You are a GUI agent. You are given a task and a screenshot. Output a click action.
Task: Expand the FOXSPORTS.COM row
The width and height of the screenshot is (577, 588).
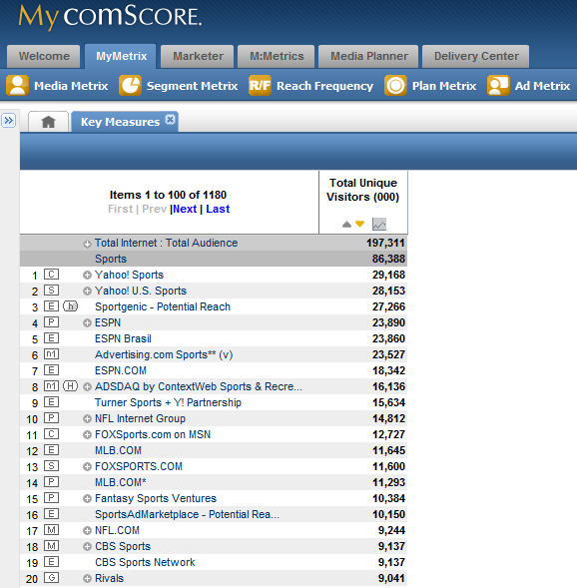[87, 467]
